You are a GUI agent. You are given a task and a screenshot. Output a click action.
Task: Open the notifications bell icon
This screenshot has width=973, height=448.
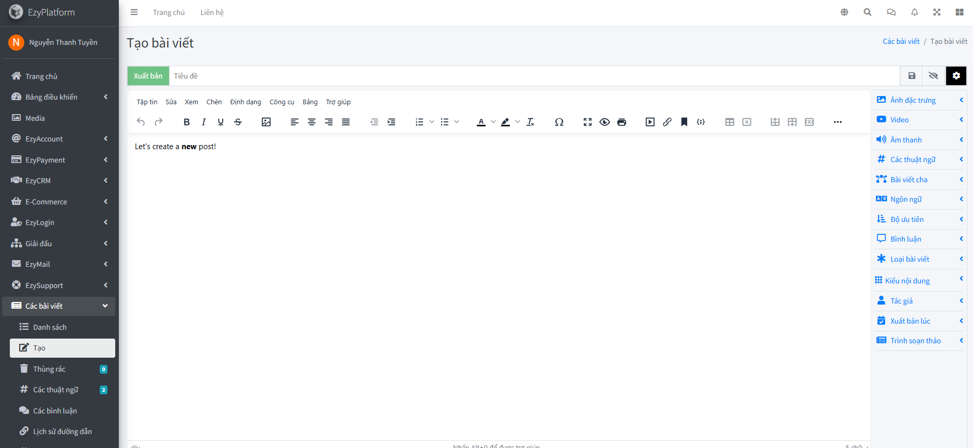tap(914, 12)
